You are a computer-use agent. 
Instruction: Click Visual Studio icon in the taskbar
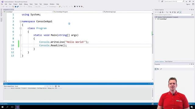[x=17, y=107]
